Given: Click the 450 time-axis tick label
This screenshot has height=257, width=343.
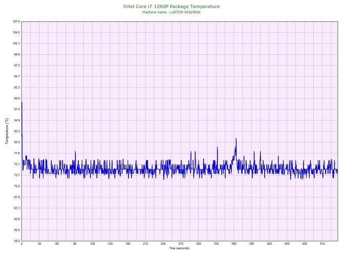Looking at the screenshot, I should click(287, 244).
